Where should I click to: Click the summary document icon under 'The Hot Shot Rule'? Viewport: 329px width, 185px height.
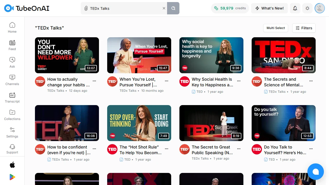(121, 160)
